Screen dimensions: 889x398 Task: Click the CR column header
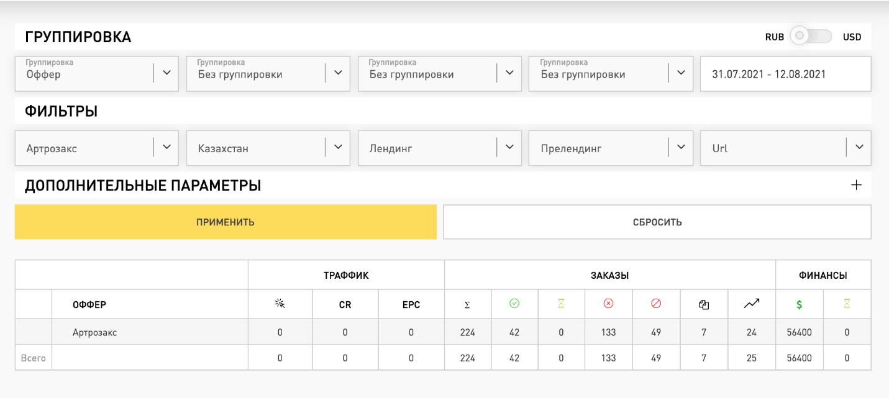click(345, 305)
